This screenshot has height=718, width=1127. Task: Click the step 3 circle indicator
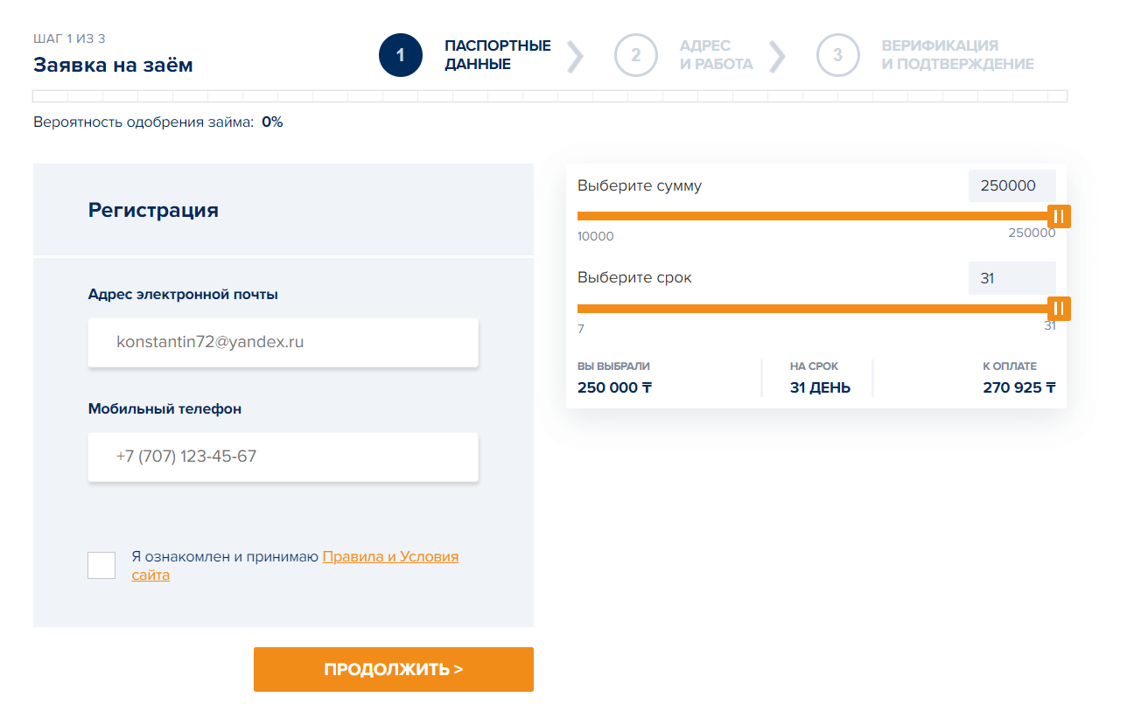(838, 54)
